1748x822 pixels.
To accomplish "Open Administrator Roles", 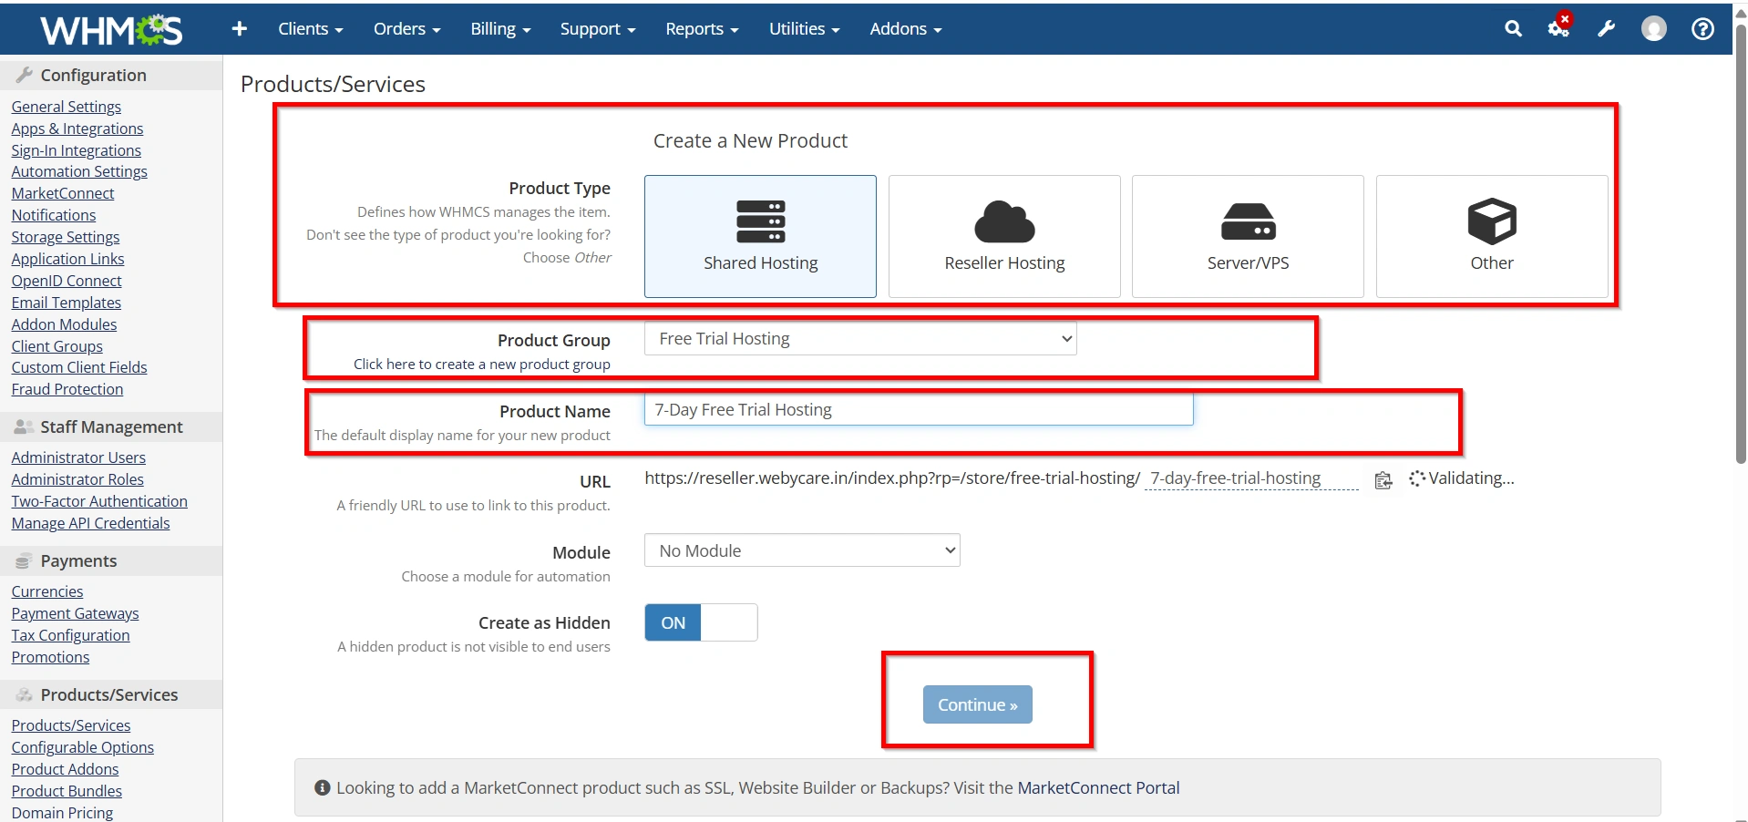I will 77,479.
